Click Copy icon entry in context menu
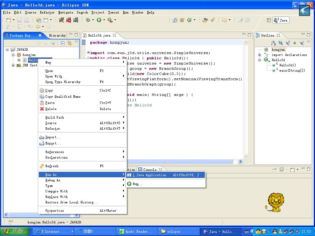 82,91
